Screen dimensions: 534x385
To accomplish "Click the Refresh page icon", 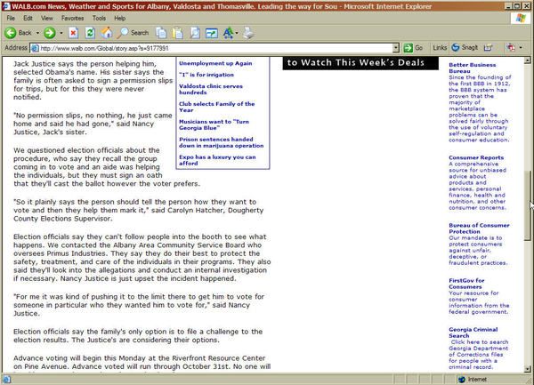I will coord(90,32).
